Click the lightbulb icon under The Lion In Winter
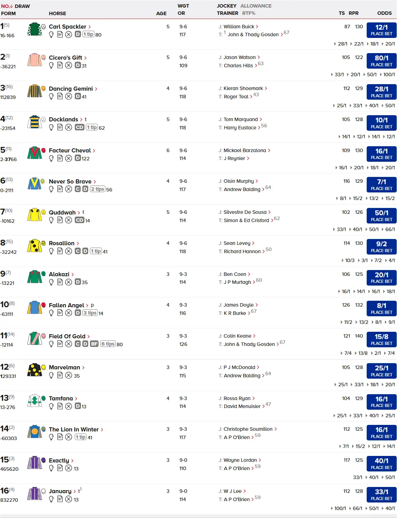The height and width of the screenshot is (518, 397). click(x=51, y=437)
